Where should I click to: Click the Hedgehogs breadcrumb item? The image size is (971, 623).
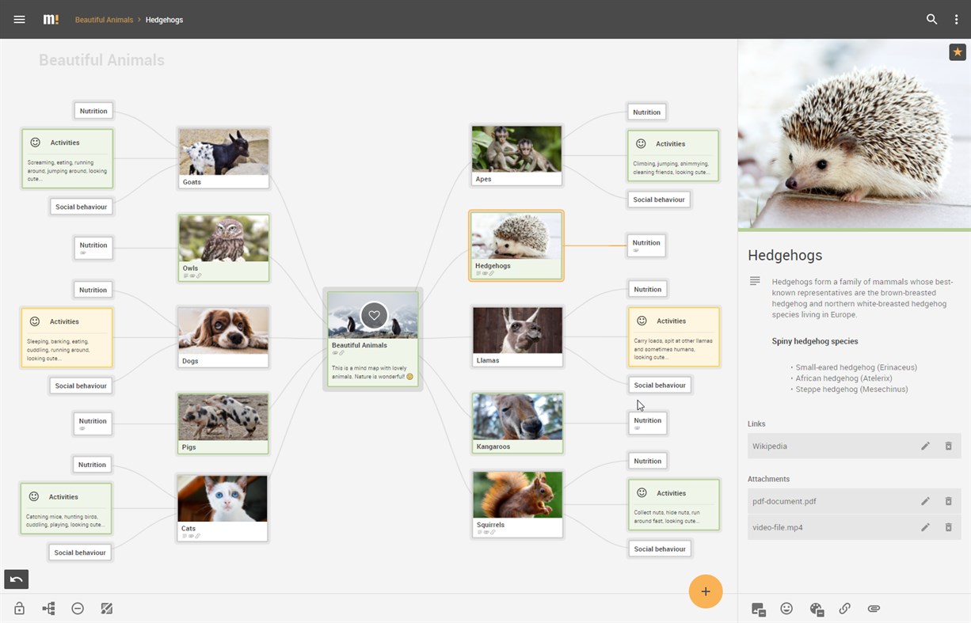tap(164, 20)
